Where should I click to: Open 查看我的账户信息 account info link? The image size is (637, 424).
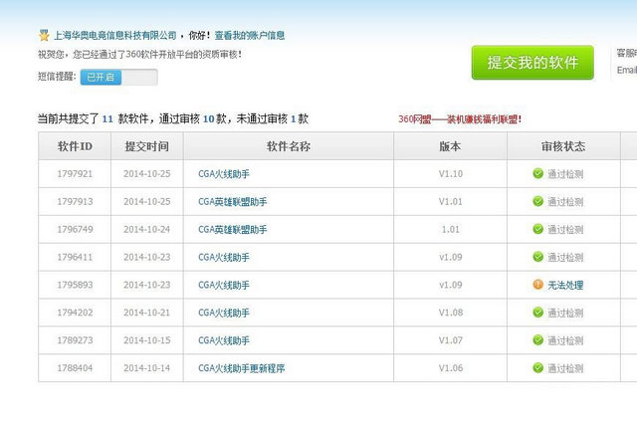point(250,36)
